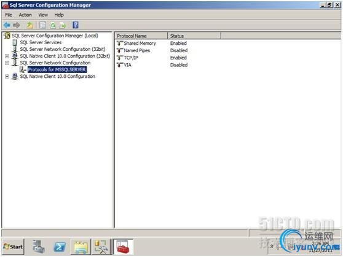The height and width of the screenshot is (257, 343).
Task: Click the VIA protocol icon
Action: coord(120,65)
